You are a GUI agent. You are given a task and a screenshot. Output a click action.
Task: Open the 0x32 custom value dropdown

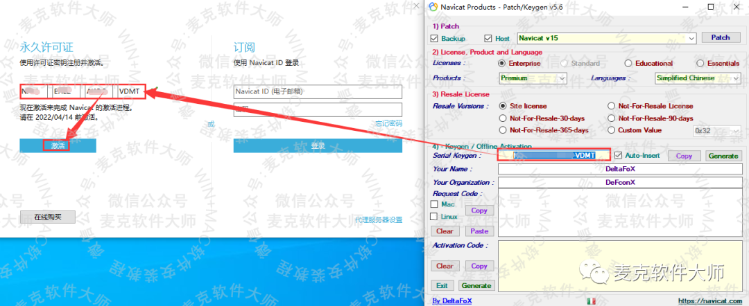click(716, 130)
